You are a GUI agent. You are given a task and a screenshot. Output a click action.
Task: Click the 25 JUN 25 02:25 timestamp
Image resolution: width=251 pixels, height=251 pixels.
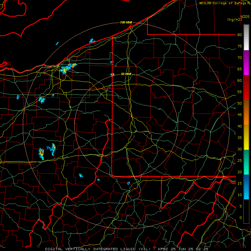190,249
